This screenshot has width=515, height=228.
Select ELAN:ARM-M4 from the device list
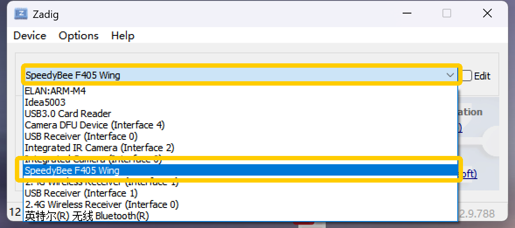pyautogui.click(x=240, y=91)
